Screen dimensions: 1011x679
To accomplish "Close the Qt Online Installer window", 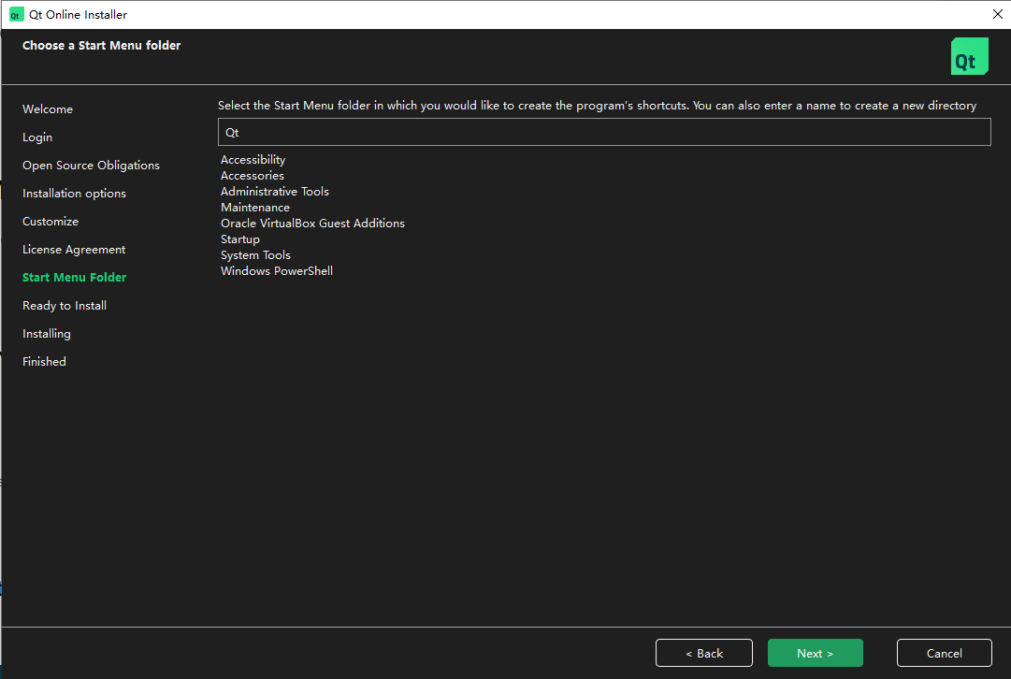I will [997, 14].
